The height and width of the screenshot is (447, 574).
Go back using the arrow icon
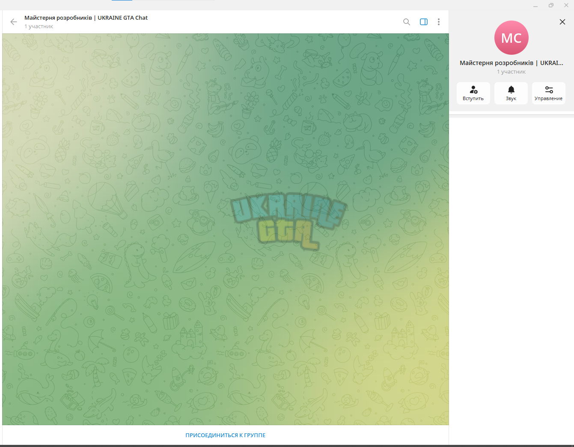14,22
